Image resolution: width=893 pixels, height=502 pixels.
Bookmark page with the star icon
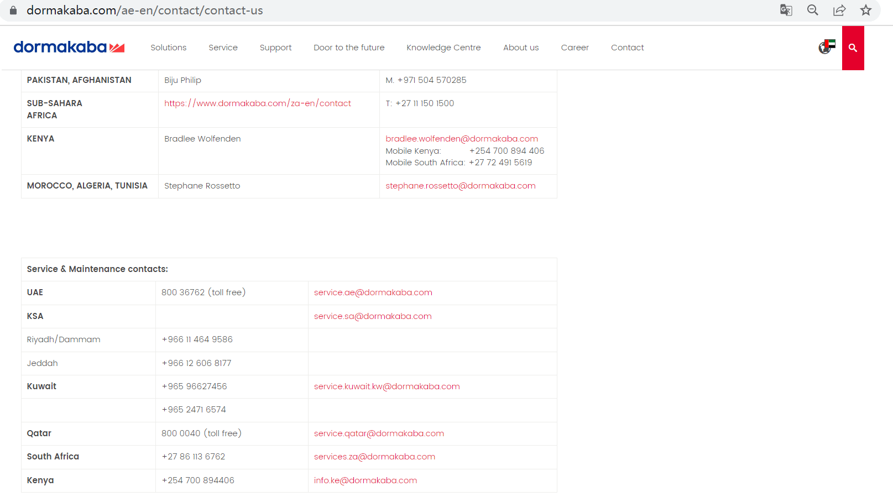pos(866,10)
